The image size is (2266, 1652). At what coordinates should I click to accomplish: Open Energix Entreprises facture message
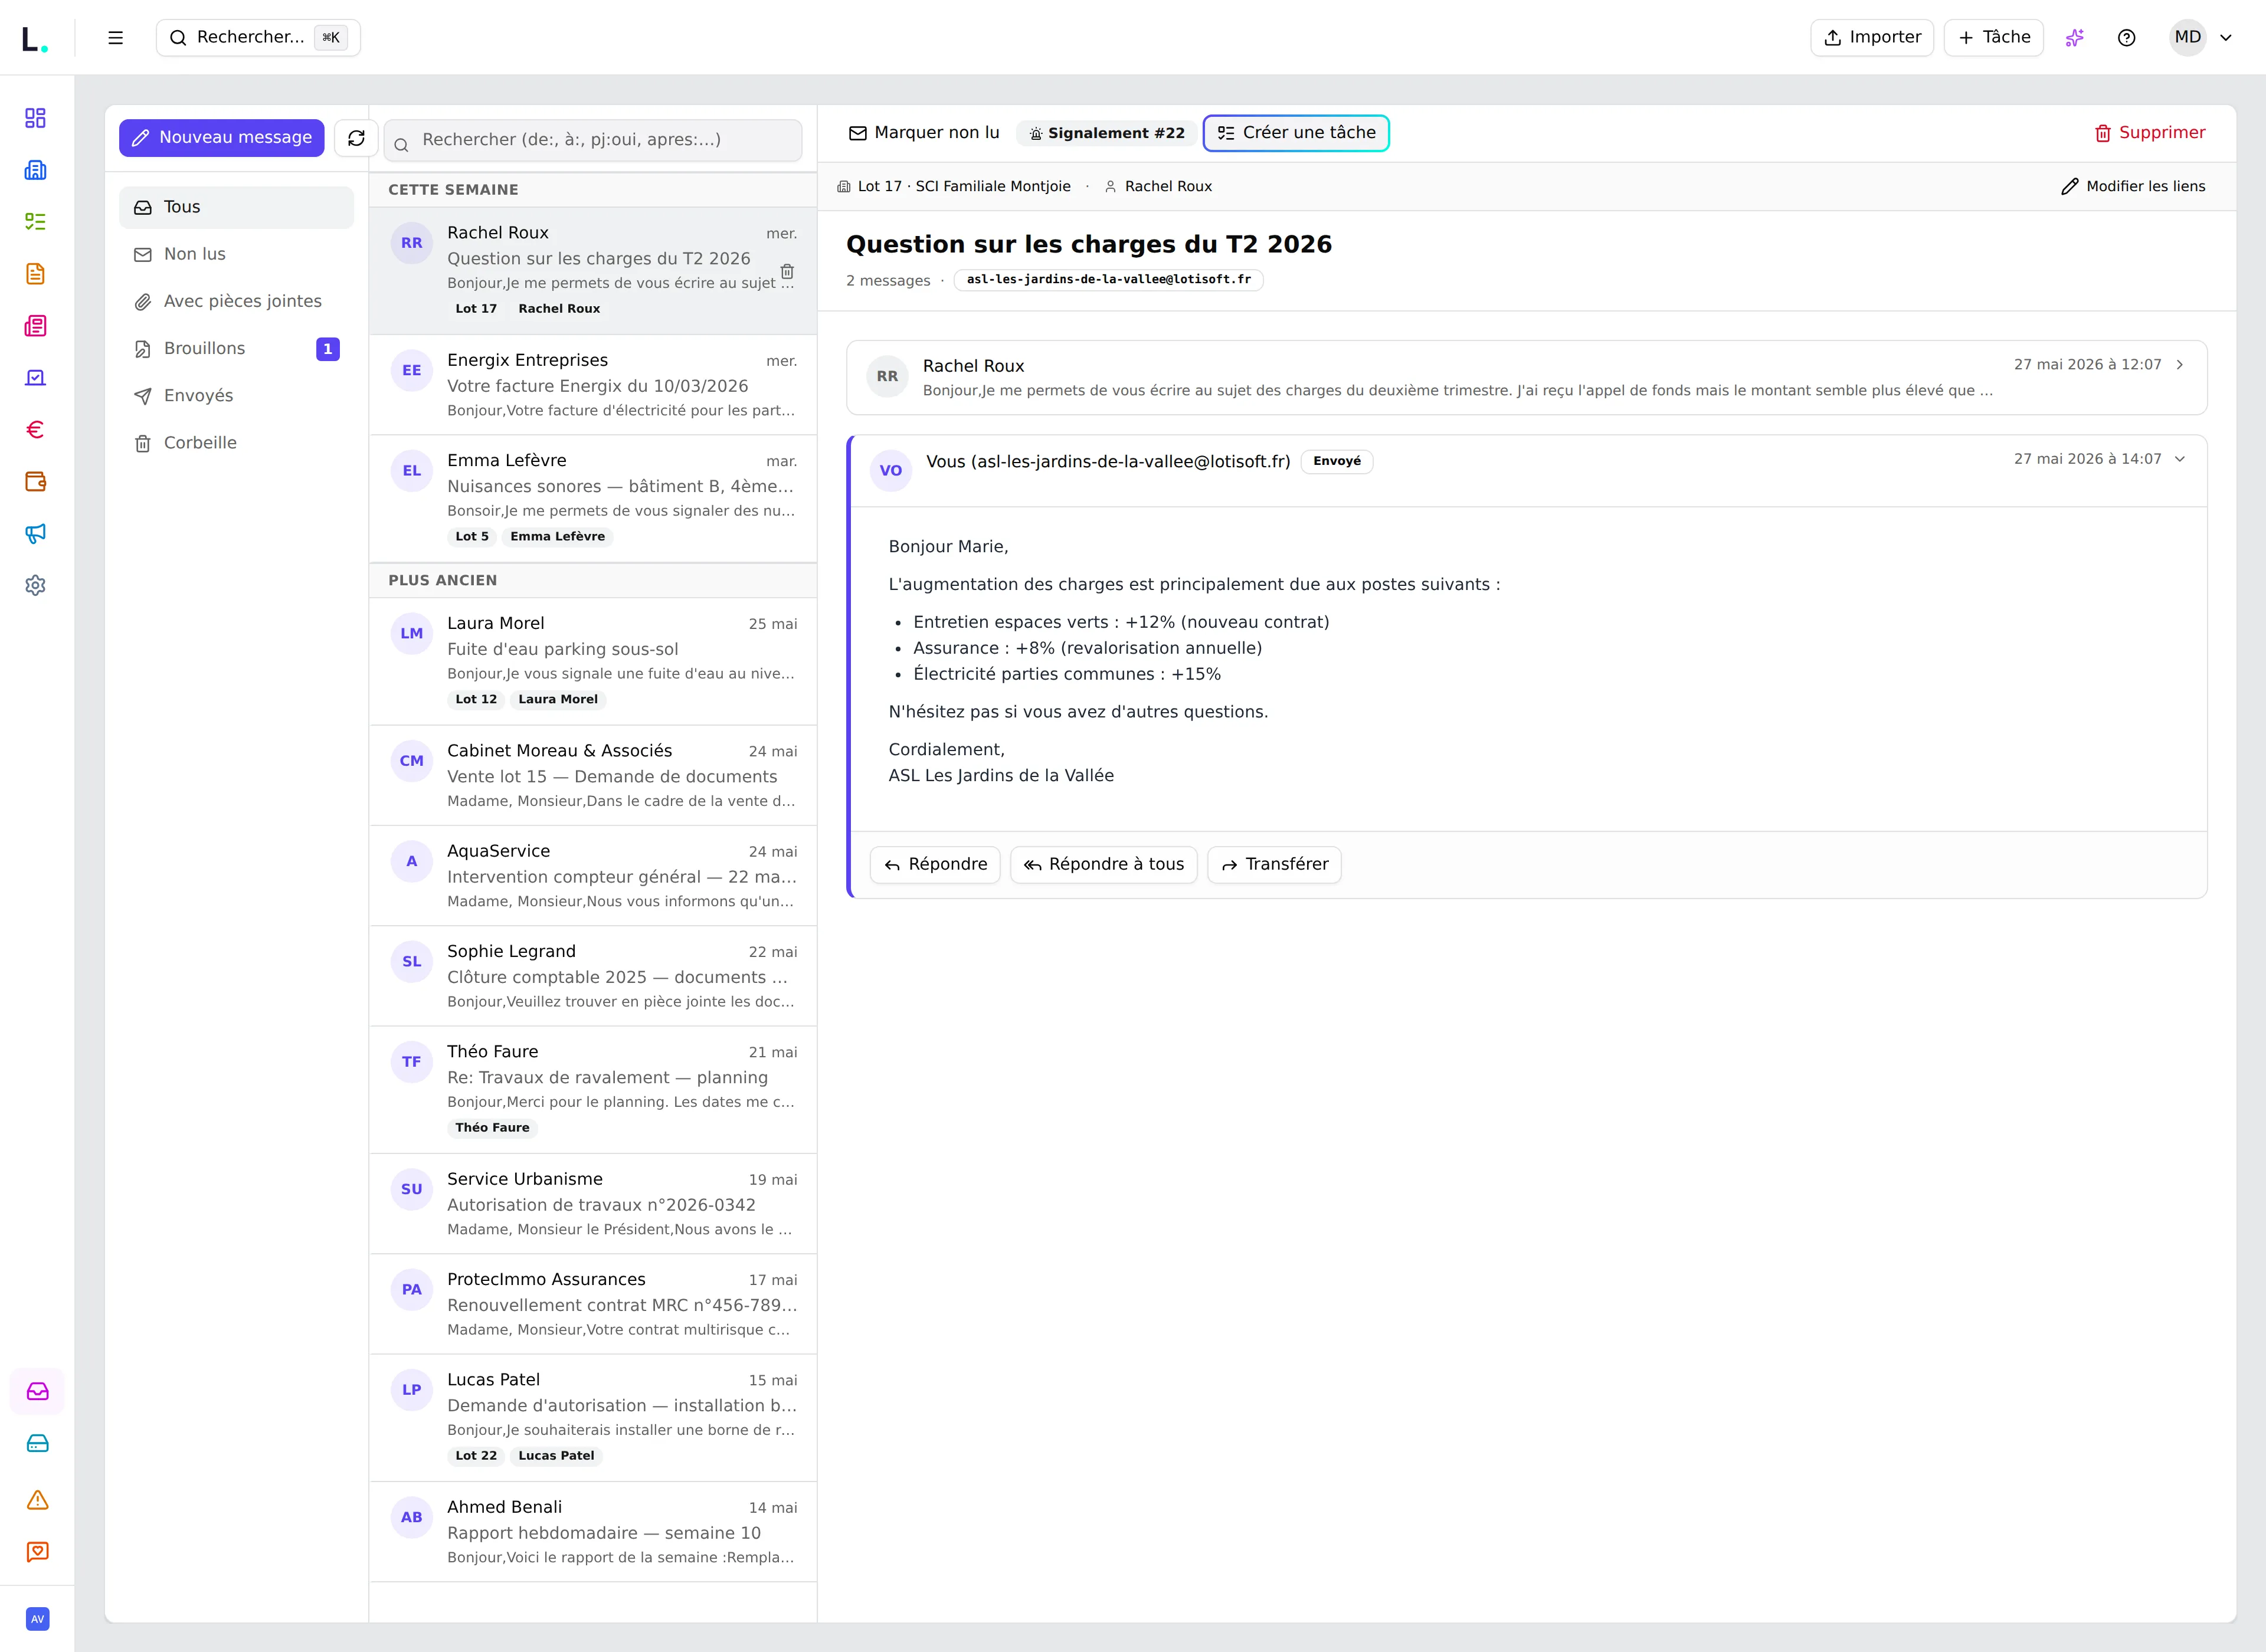tap(593, 385)
